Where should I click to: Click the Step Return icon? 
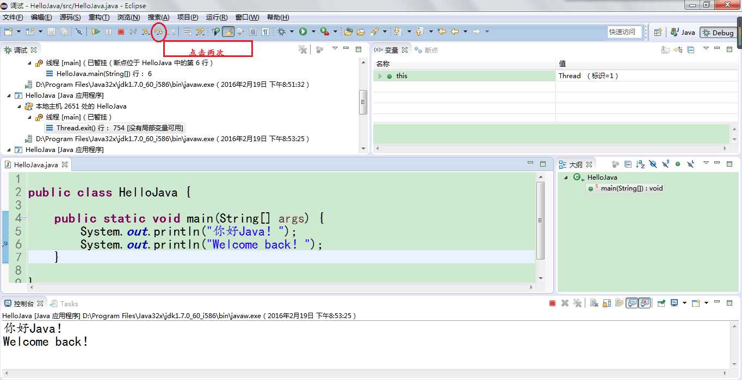pos(172,32)
